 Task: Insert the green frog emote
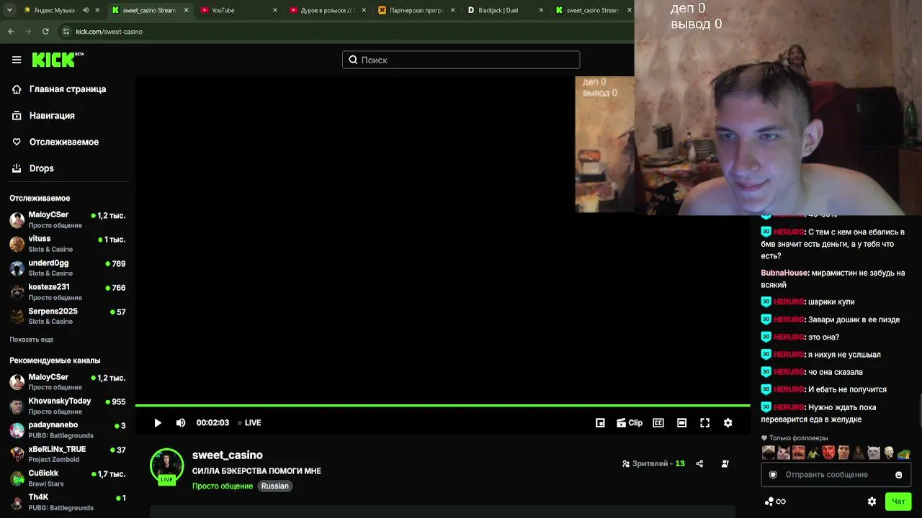[x=904, y=453]
